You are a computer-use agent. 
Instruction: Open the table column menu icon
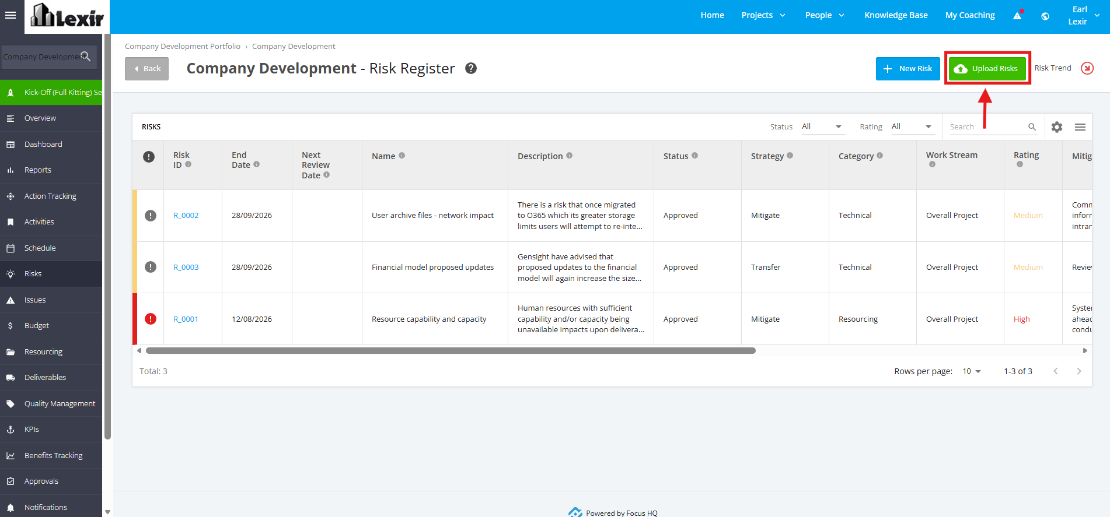pos(1080,127)
